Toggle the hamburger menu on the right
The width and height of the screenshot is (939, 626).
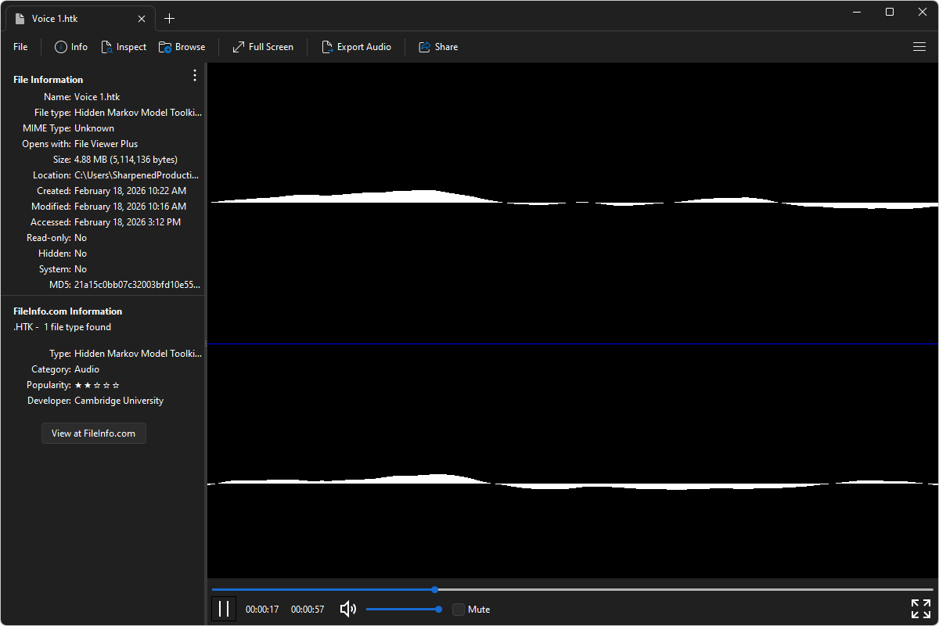click(x=919, y=46)
